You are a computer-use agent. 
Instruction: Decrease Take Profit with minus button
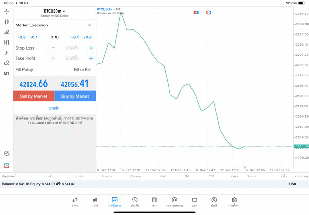53,58
